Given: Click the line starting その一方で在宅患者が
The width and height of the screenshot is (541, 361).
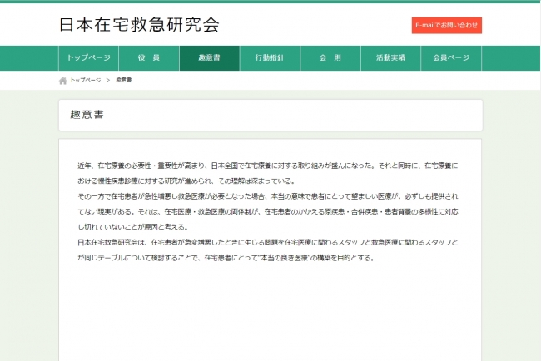Looking at the screenshot, I should pos(268,196).
